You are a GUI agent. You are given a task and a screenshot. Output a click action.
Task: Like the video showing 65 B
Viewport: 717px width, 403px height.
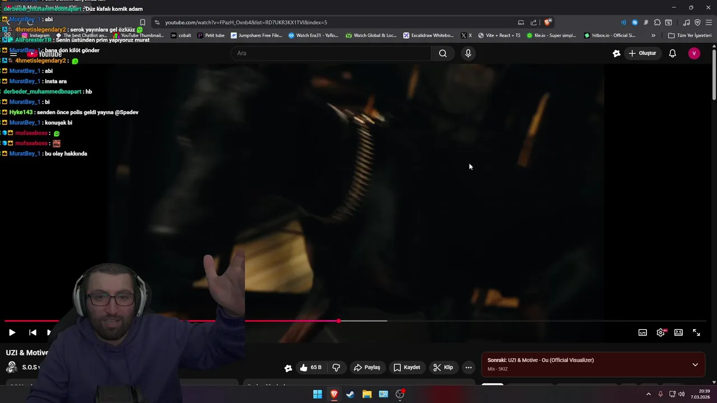pos(311,367)
